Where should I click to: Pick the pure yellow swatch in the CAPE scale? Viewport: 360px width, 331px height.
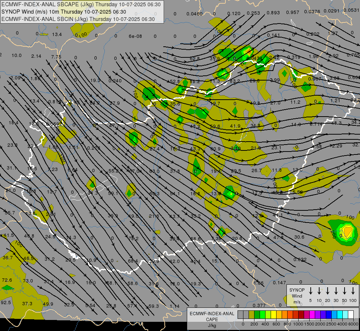coord(274,314)
